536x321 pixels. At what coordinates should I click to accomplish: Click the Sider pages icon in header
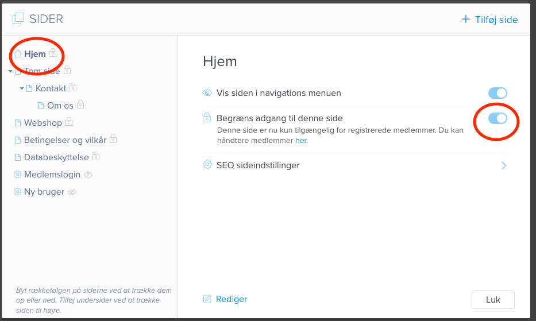tap(18, 18)
